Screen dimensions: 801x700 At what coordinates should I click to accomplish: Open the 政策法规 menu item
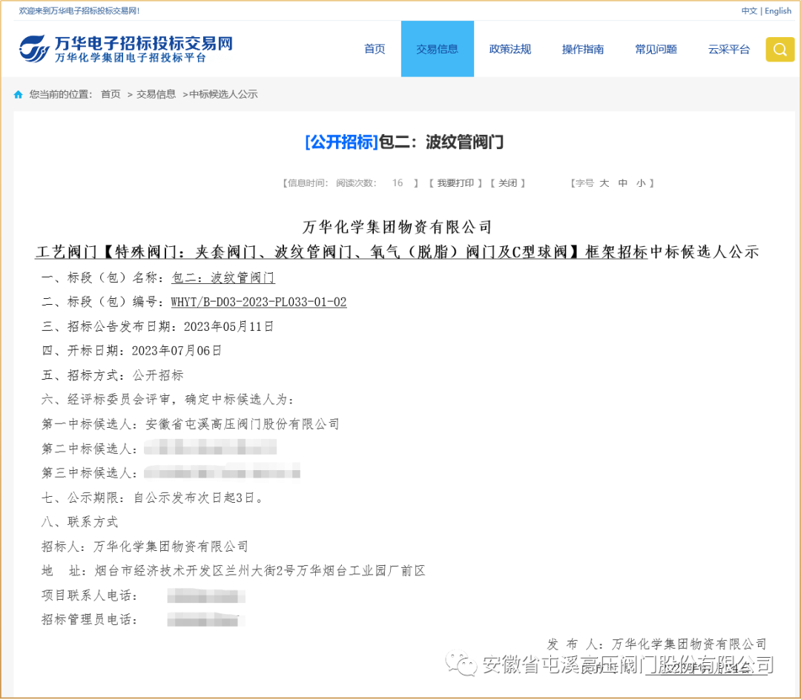pos(510,49)
